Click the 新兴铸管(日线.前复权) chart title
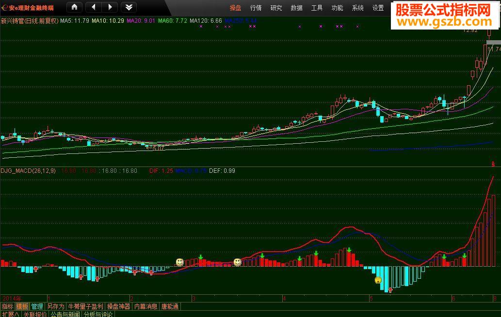501x317 pixels. pos(30,21)
